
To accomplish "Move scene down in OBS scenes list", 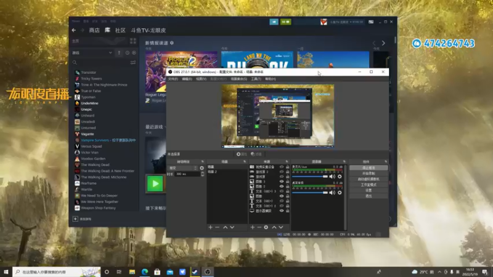I will point(232,227).
